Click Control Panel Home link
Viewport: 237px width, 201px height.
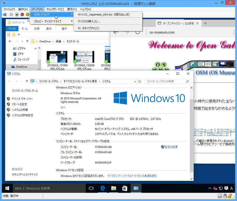(25, 91)
